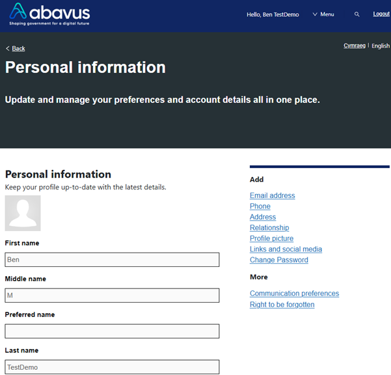Select the English language option
The image size is (391, 375).
[x=381, y=46]
